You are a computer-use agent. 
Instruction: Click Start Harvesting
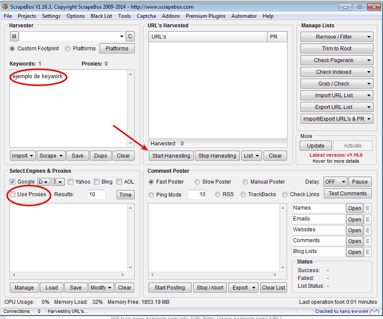tap(171, 155)
